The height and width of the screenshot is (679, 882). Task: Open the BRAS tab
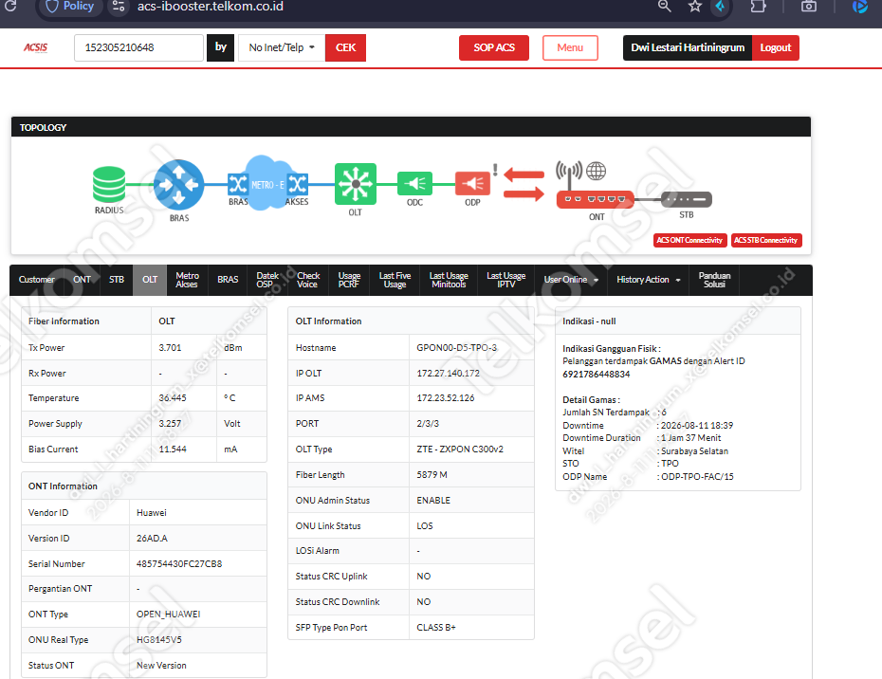coord(228,280)
